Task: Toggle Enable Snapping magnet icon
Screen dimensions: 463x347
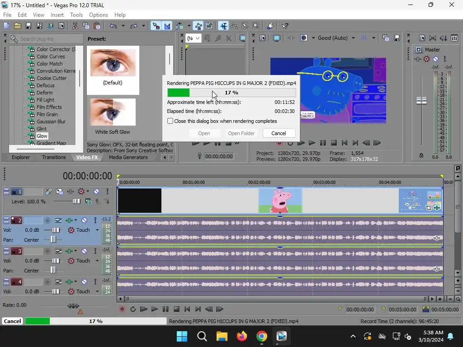Action: [156, 26]
